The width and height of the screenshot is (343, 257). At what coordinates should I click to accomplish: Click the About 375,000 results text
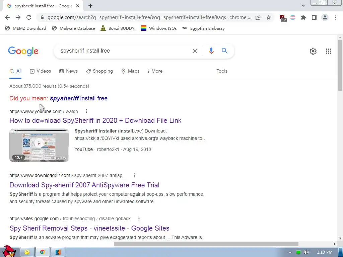click(49, 86)
